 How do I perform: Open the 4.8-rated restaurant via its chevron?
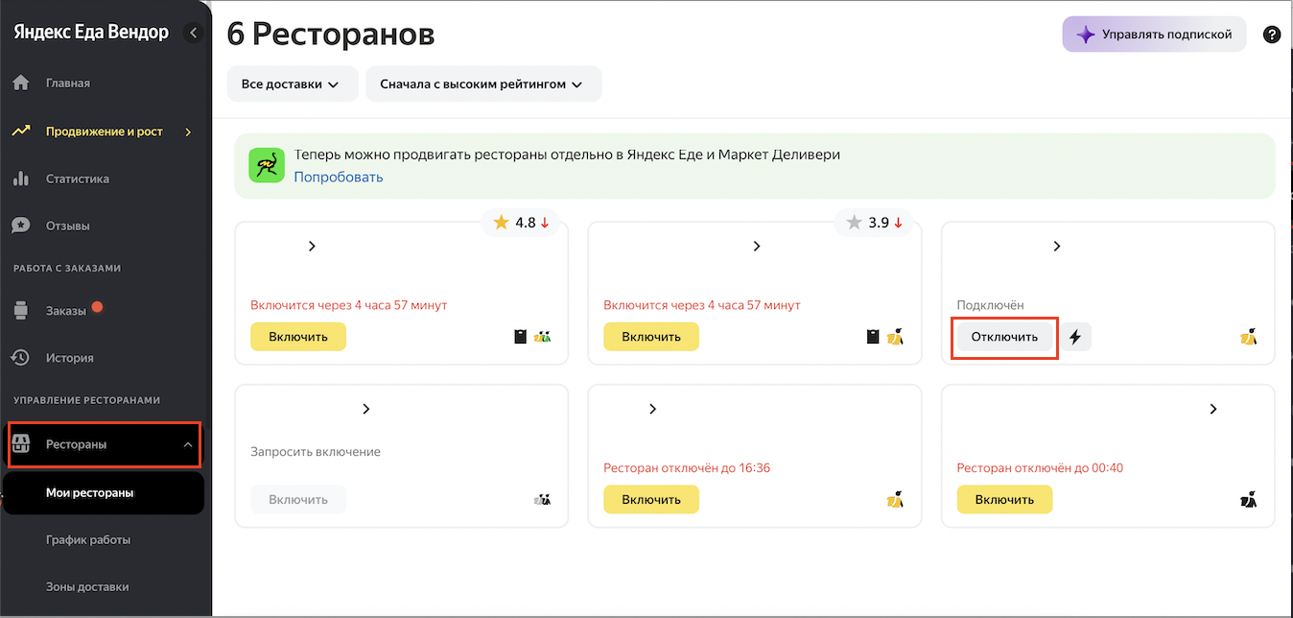[312, 247]
